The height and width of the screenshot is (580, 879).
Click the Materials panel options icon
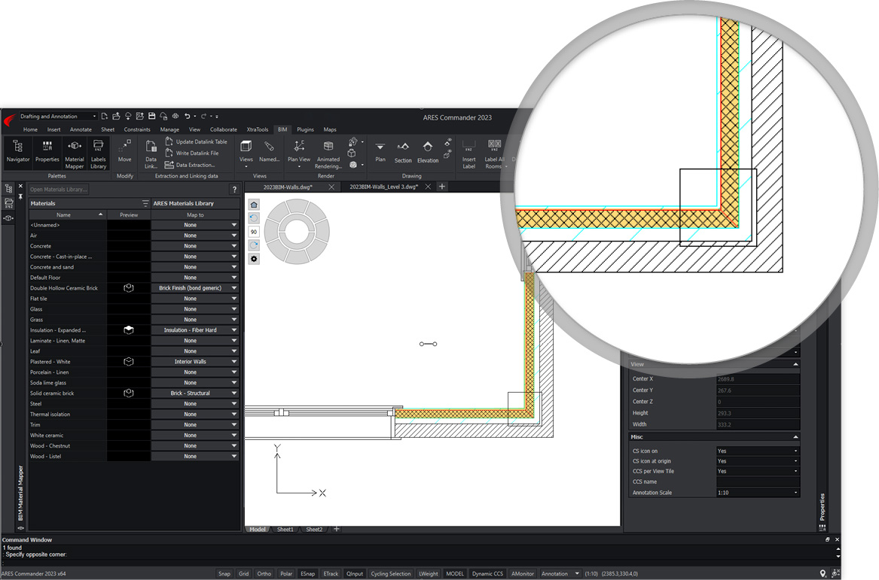[145, 203]
